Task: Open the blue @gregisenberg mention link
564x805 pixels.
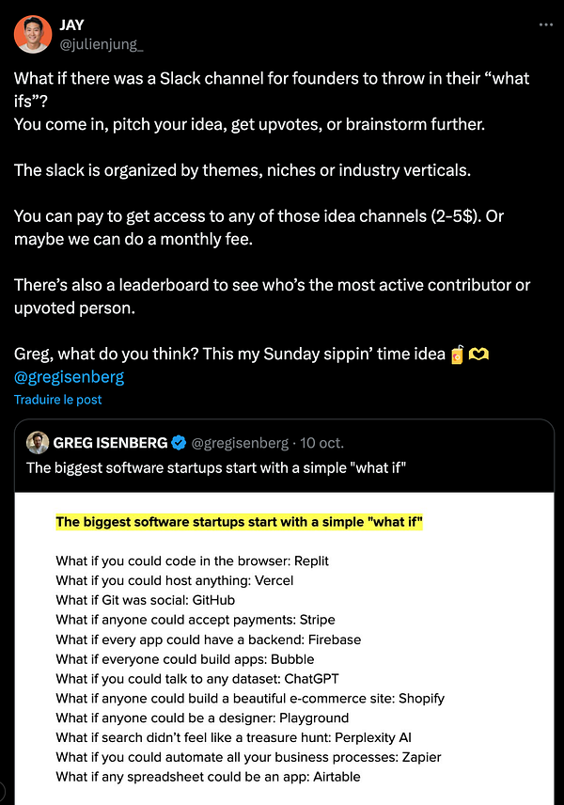Action: click(x=69, y=377)
